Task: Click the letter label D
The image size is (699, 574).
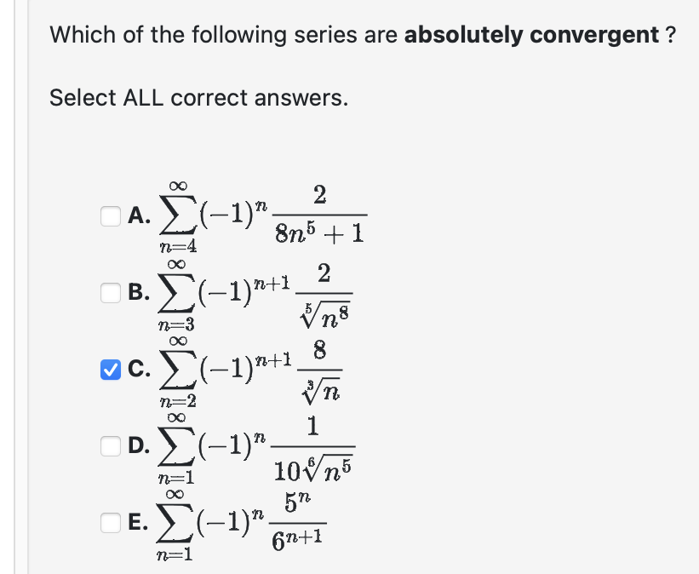Action: coord(136,444)
